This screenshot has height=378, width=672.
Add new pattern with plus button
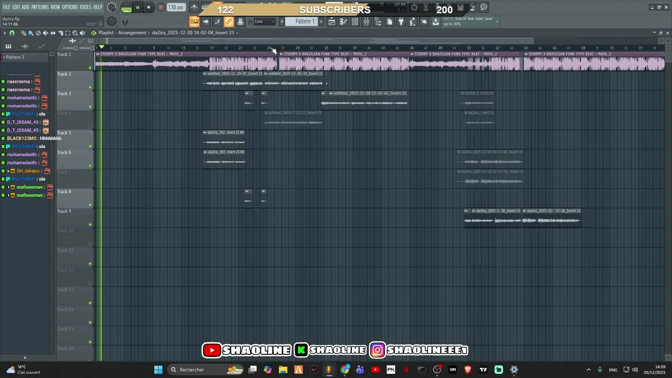tap(321, 22)
